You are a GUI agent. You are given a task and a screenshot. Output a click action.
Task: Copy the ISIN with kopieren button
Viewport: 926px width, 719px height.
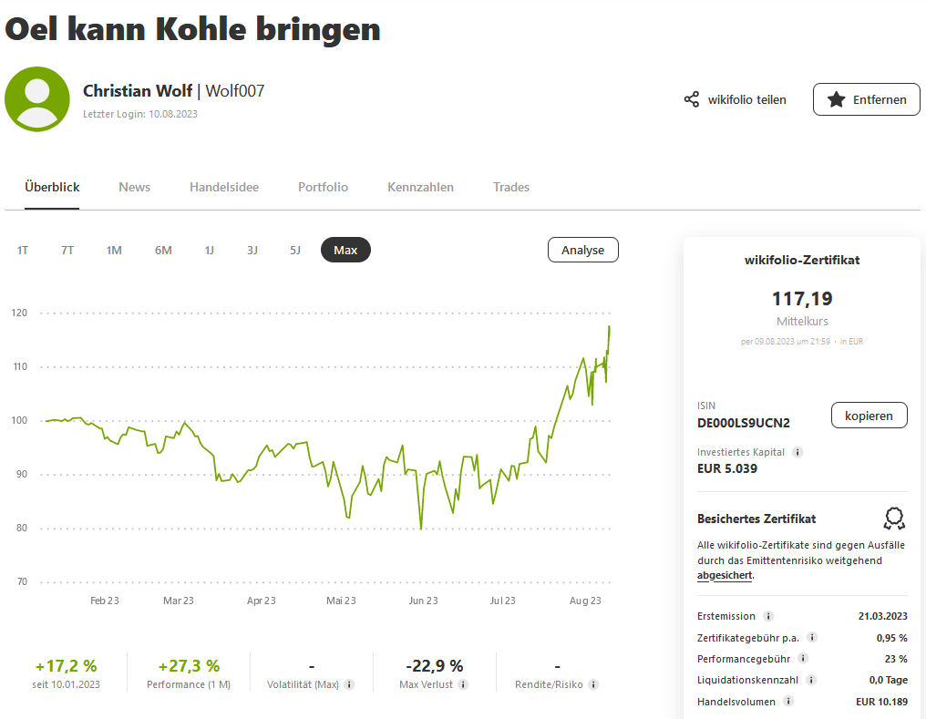pos(869,415)
